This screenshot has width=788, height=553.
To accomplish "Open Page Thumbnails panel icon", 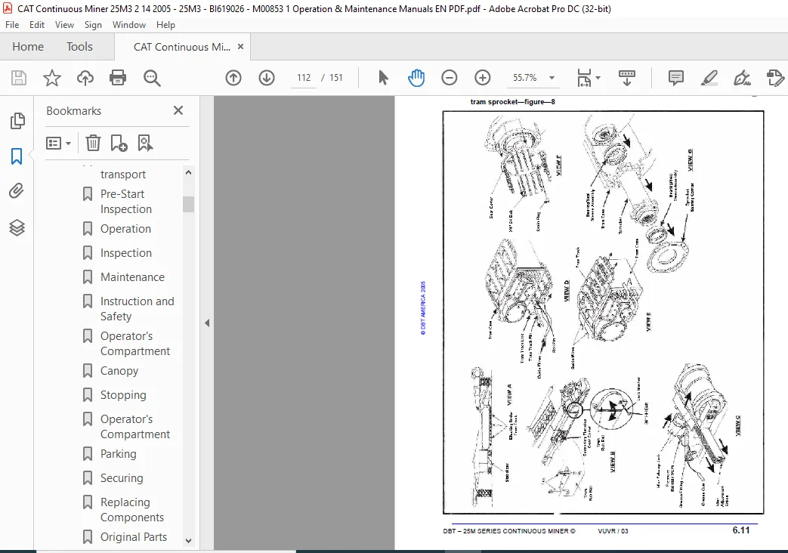I will click(17, 121).
